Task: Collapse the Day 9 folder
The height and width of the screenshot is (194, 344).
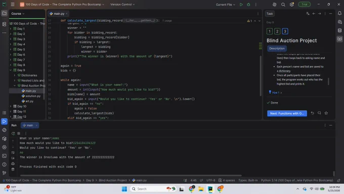Action: (10, 70)
